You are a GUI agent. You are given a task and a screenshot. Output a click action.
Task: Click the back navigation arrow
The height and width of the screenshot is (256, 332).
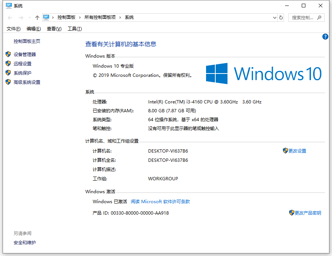point(10,18)
